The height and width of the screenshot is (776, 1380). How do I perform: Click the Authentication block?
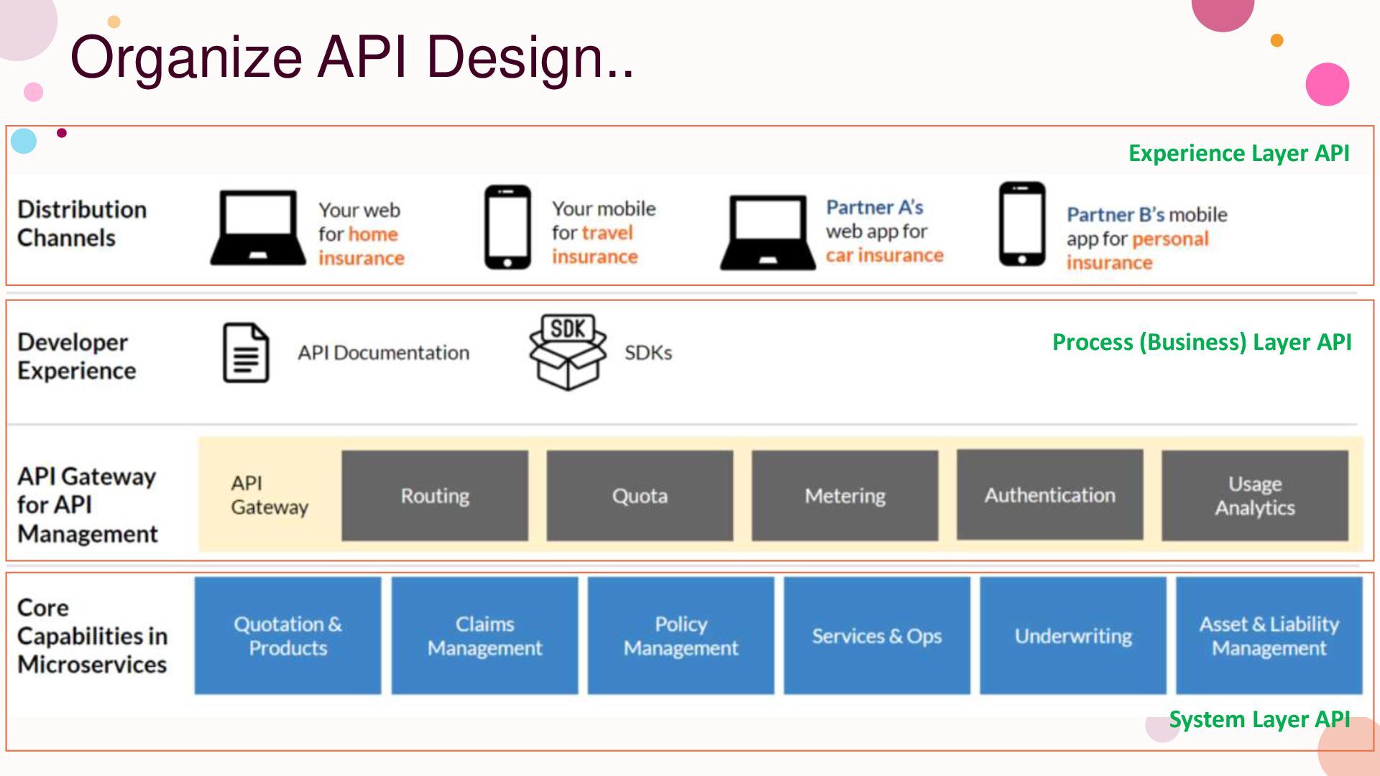click(x=1049, y=495)
